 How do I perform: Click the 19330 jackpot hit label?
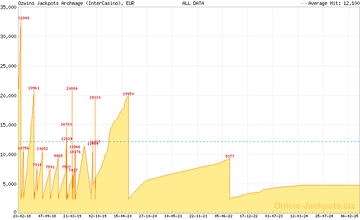[x=95, y=97]
